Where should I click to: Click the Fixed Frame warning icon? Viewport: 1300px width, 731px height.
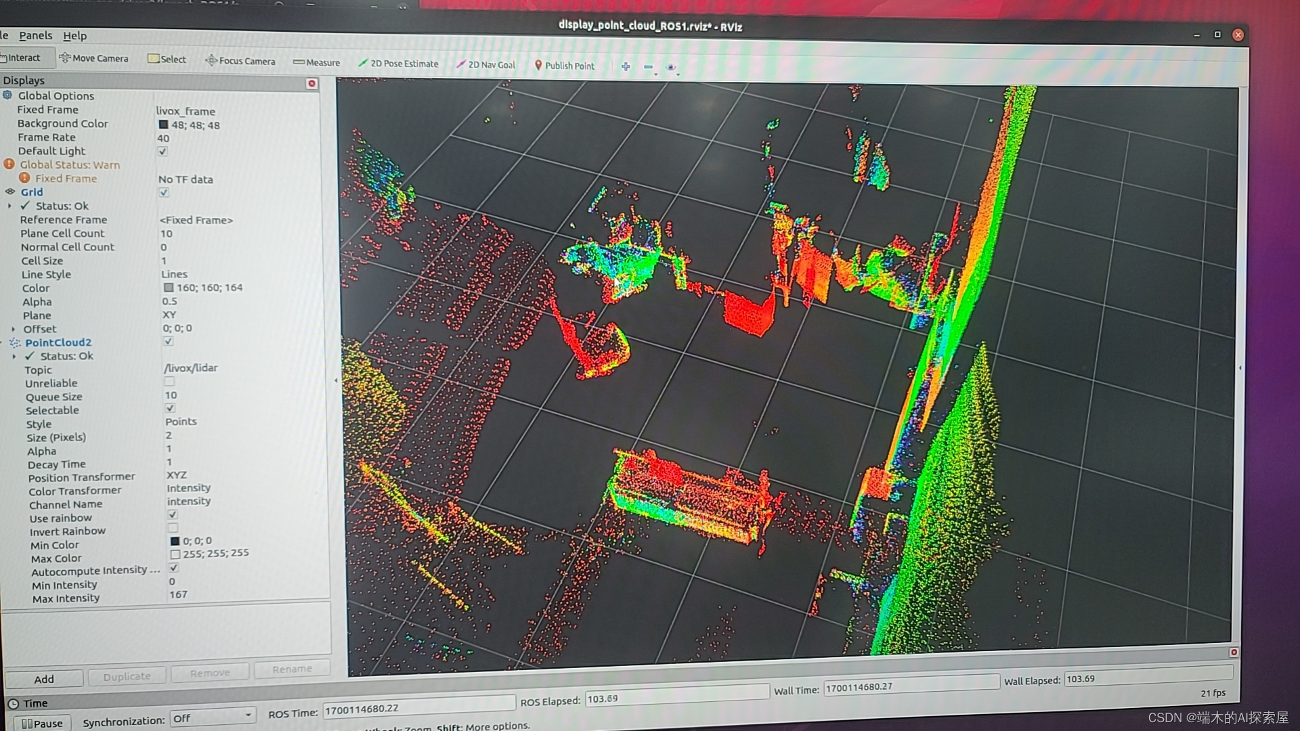pos(24,177)
